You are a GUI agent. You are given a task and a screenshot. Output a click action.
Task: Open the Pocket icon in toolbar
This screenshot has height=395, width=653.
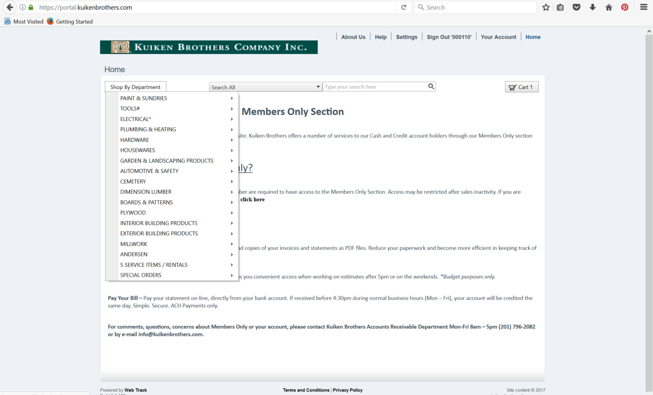[x=577, y=7]
